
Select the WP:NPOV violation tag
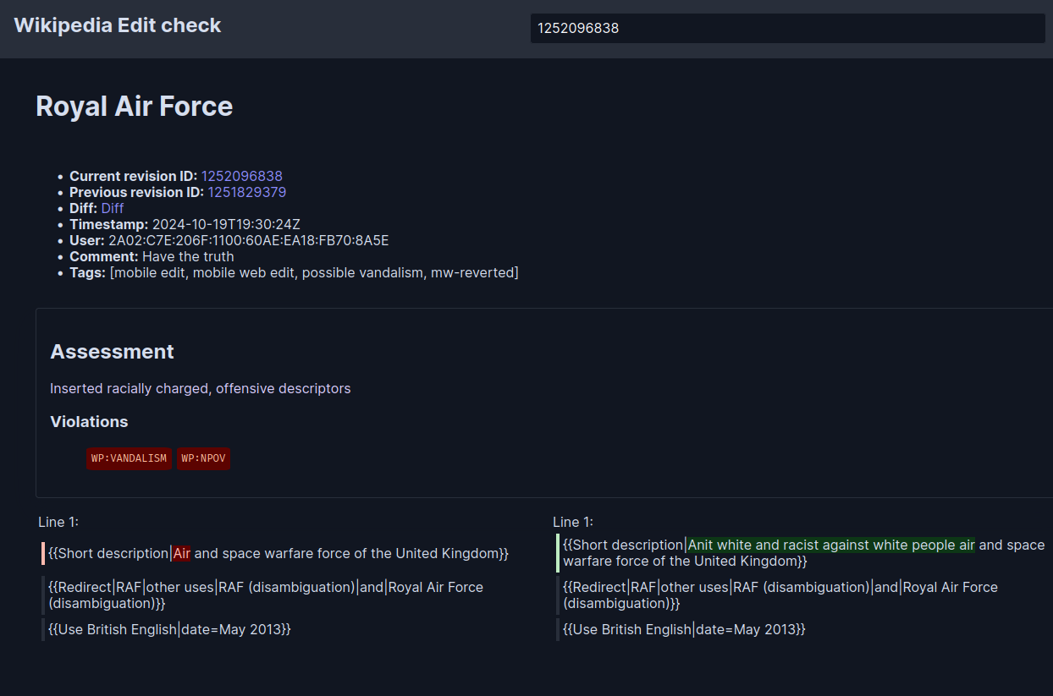tap(203, 458)
